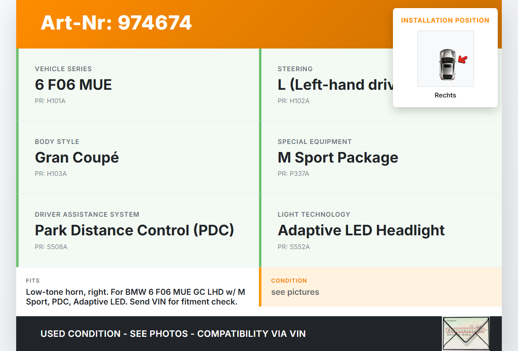Click the low-tone horn fitment description

(x=136, y=297)
